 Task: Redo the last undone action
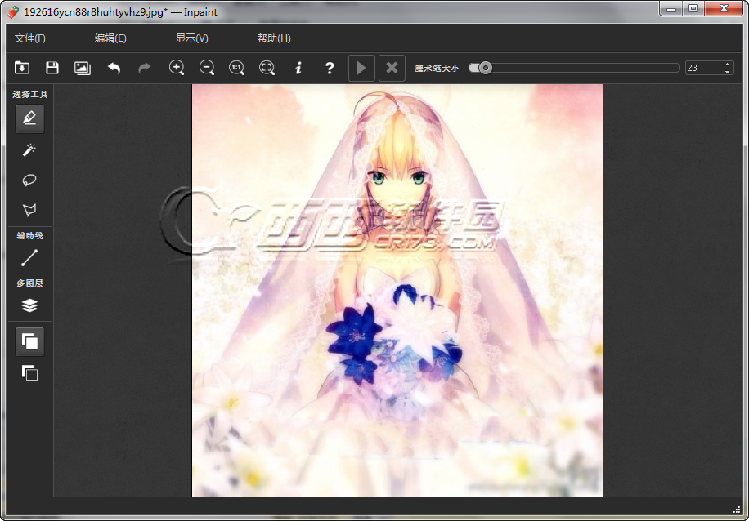click(144, 68)
